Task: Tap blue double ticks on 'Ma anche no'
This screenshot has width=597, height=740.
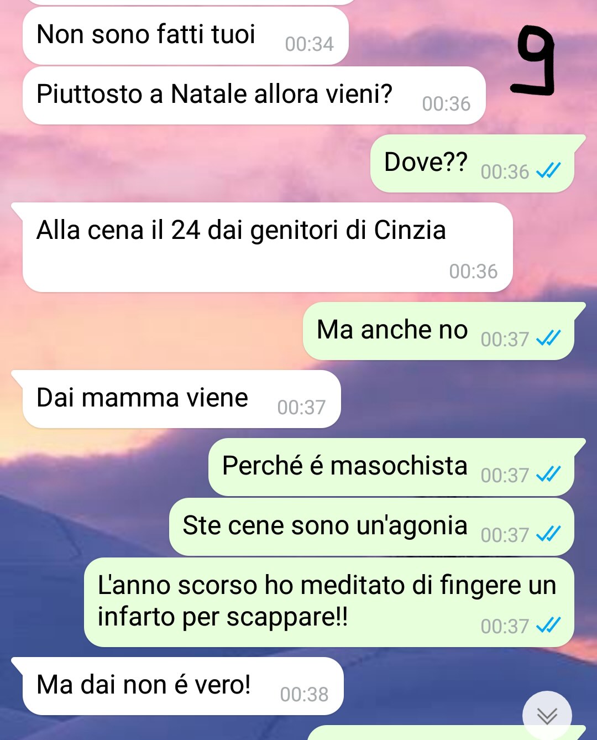Action: pyautogui.click(x=548, y=338)
